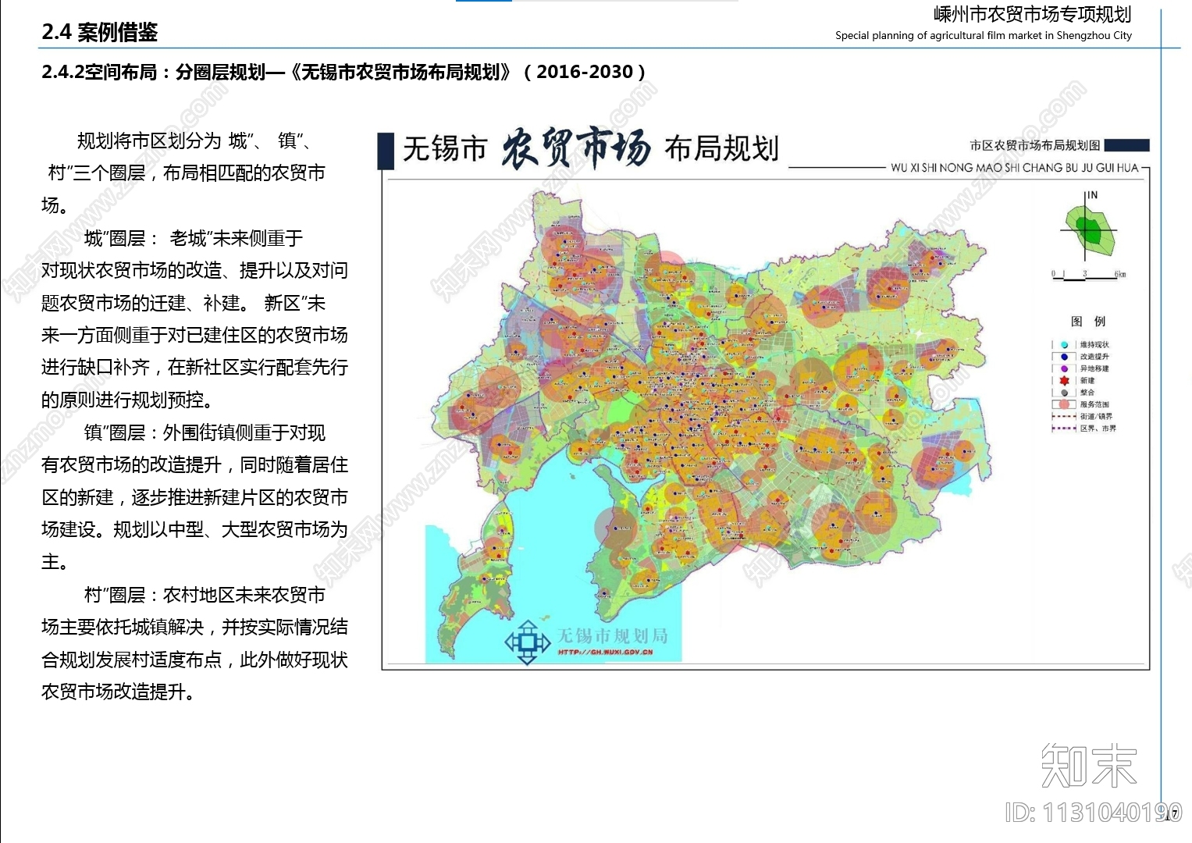Click the 图例 legend heading

[1088, 321]
